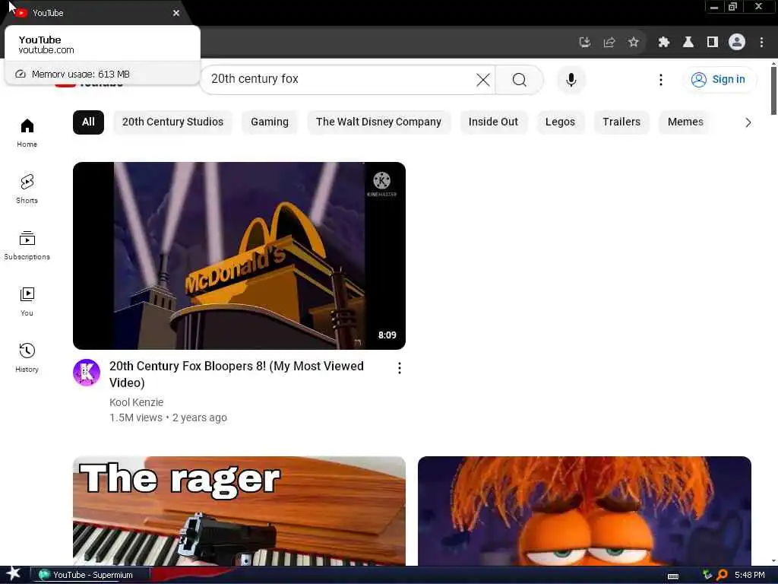Start voice search with the microphone
This screenshot has width=778, height=584.
tap(571, 79)
